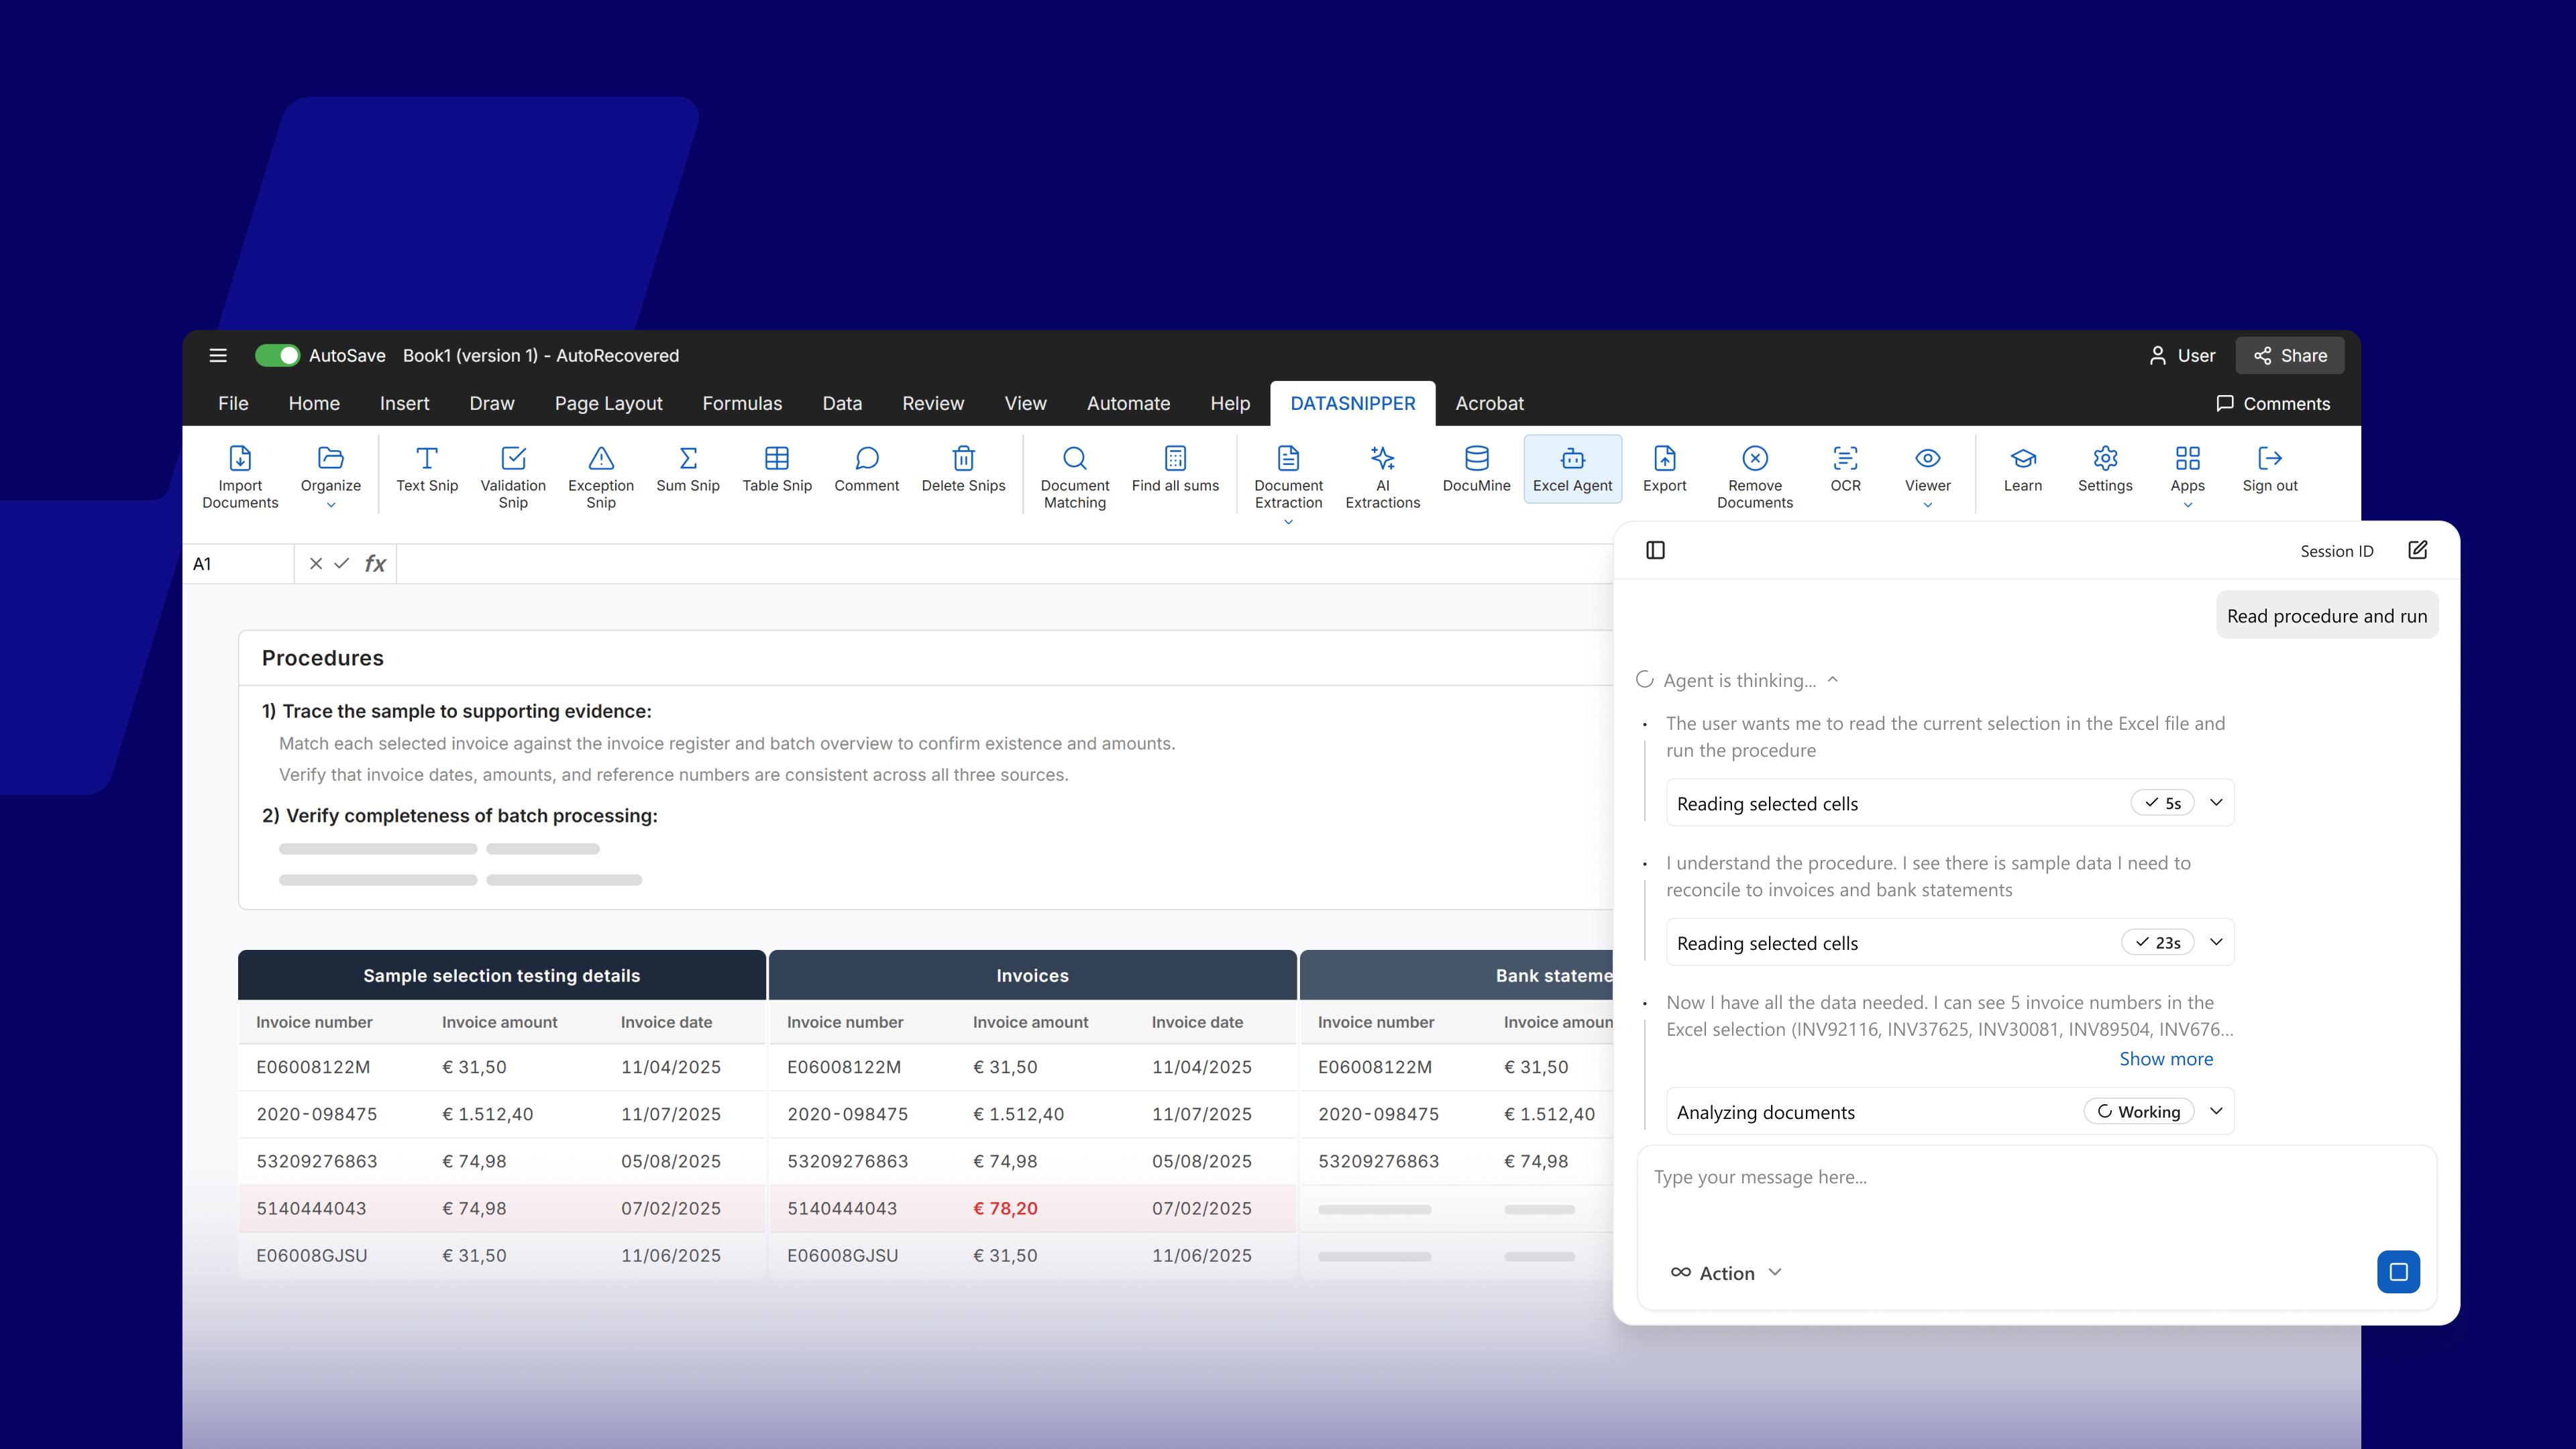
Task: Click the Share button
Action: [x=2289, y=355]
